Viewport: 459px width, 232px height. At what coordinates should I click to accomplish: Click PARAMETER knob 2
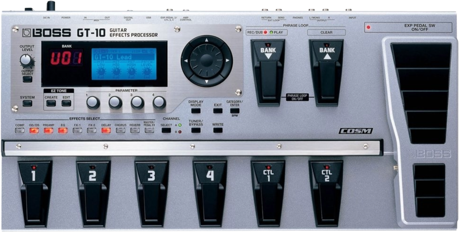(115, 103)
